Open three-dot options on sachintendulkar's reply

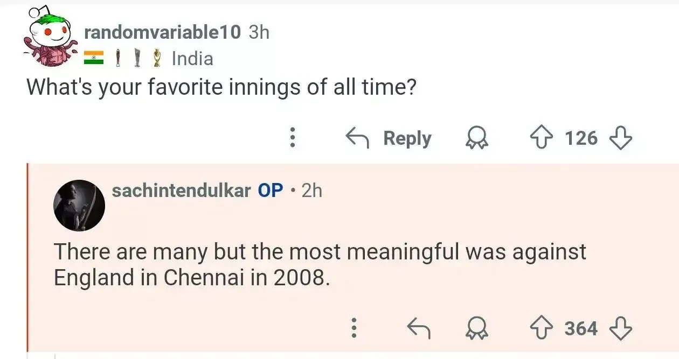[x=354, y=328]
